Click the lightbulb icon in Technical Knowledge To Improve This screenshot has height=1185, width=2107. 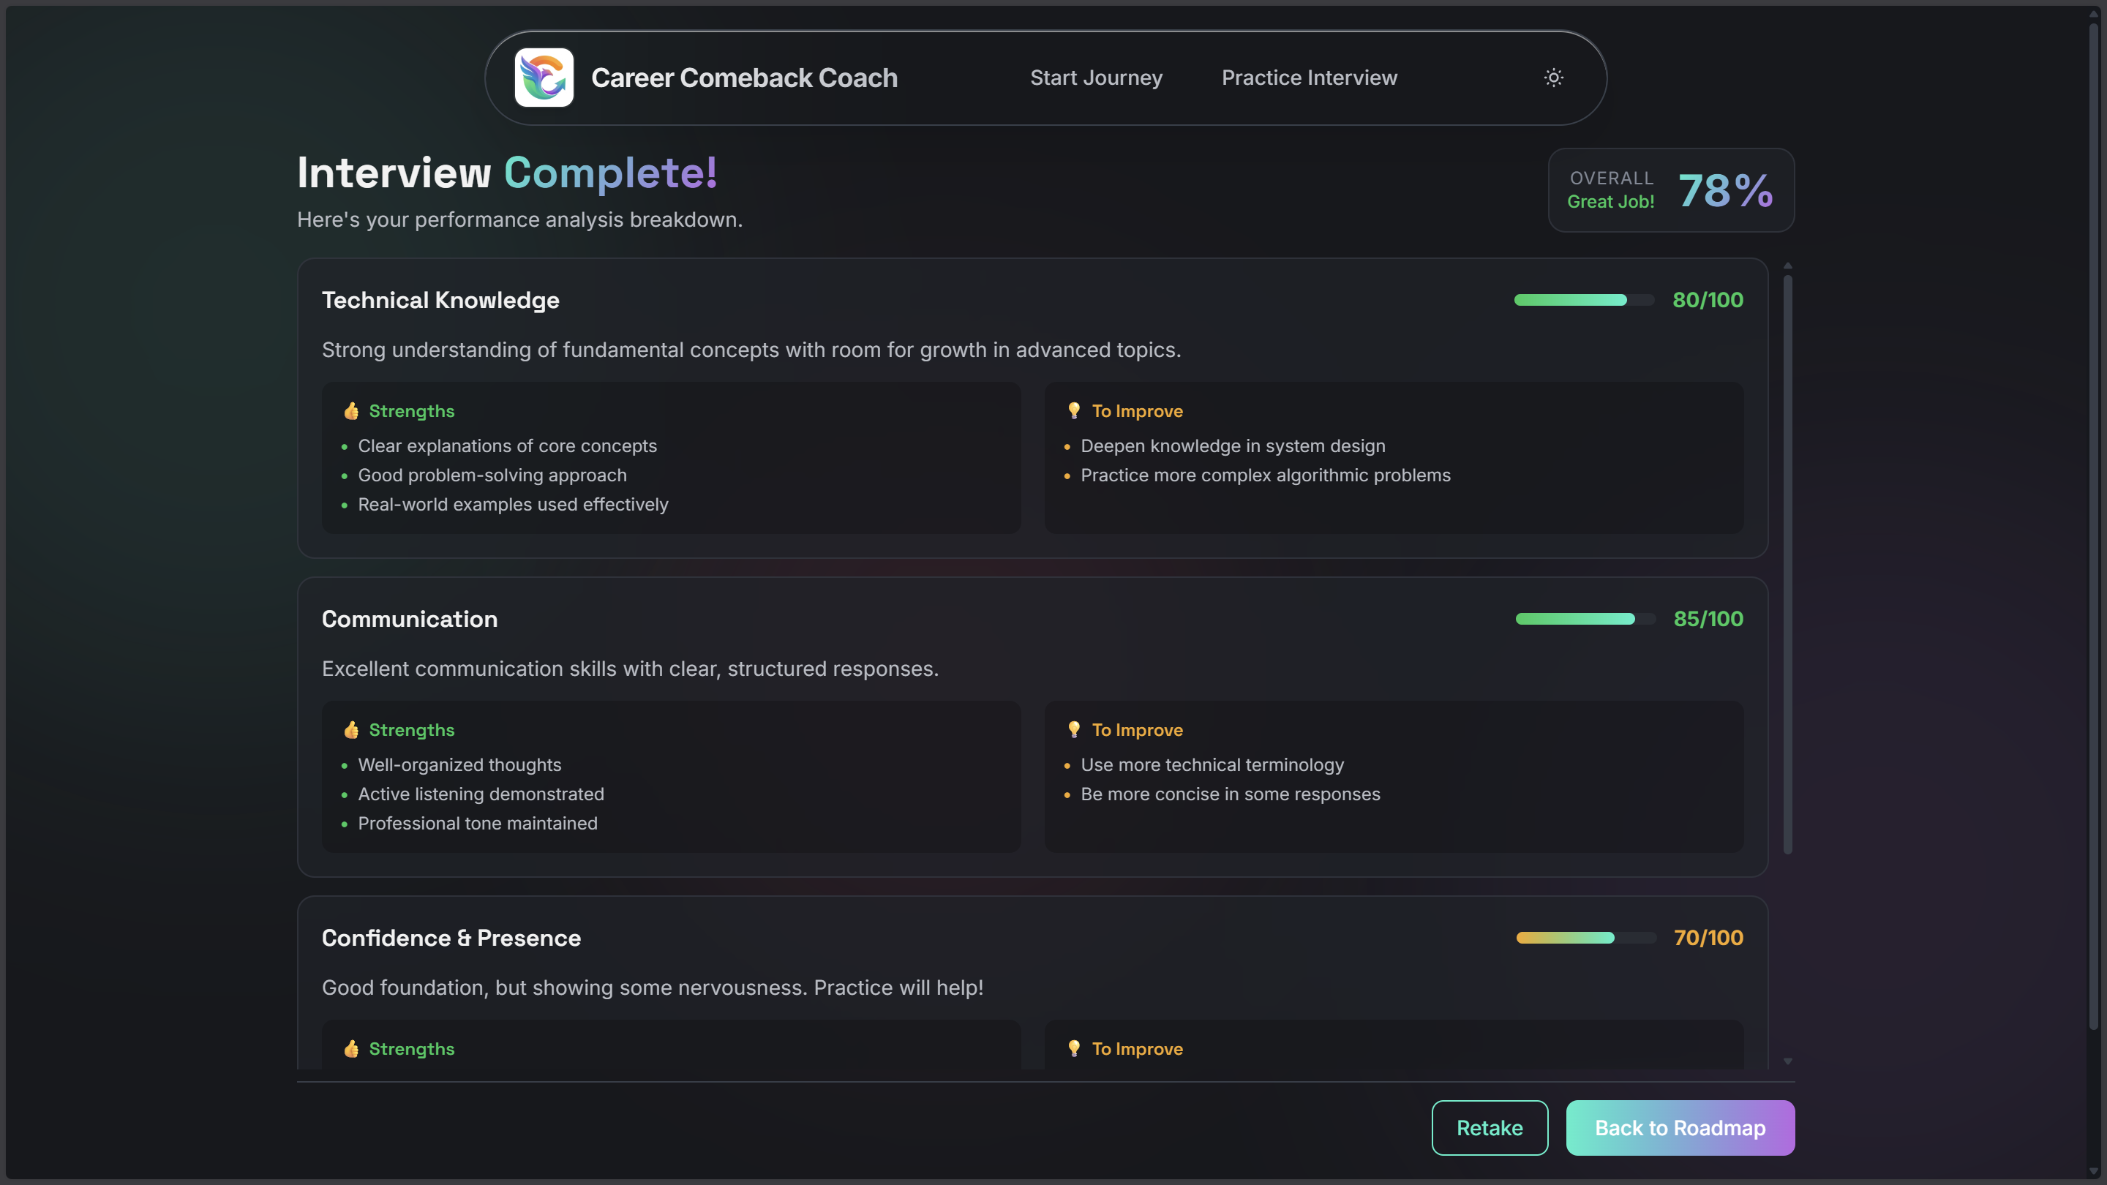pyautogui.click(x=1074, y=410)
